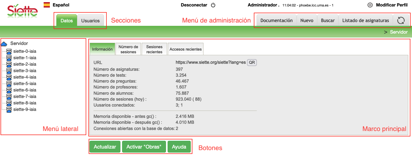Click the Siette logo
Viewport: 412px width, 155px height.
[22, 11]
